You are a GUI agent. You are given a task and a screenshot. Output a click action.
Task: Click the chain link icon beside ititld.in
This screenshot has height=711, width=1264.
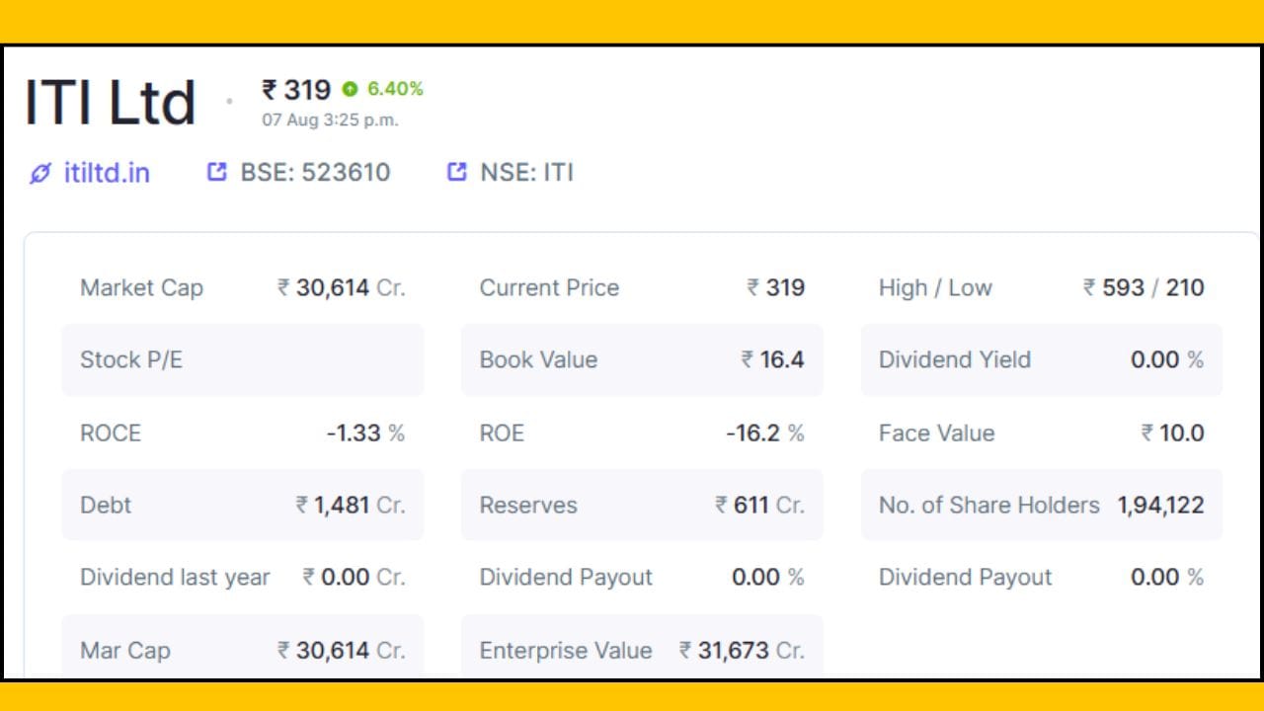39,174
